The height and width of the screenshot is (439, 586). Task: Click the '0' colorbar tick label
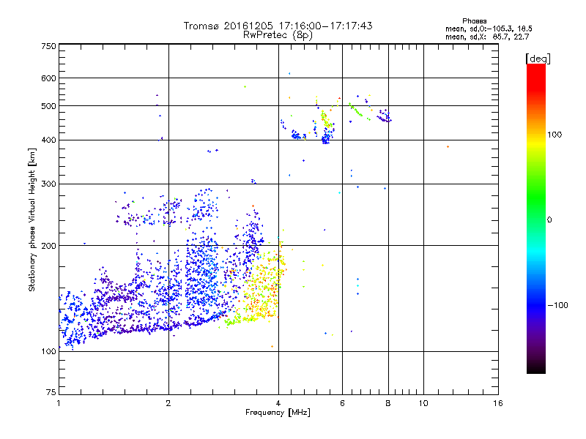coord(549,220)
